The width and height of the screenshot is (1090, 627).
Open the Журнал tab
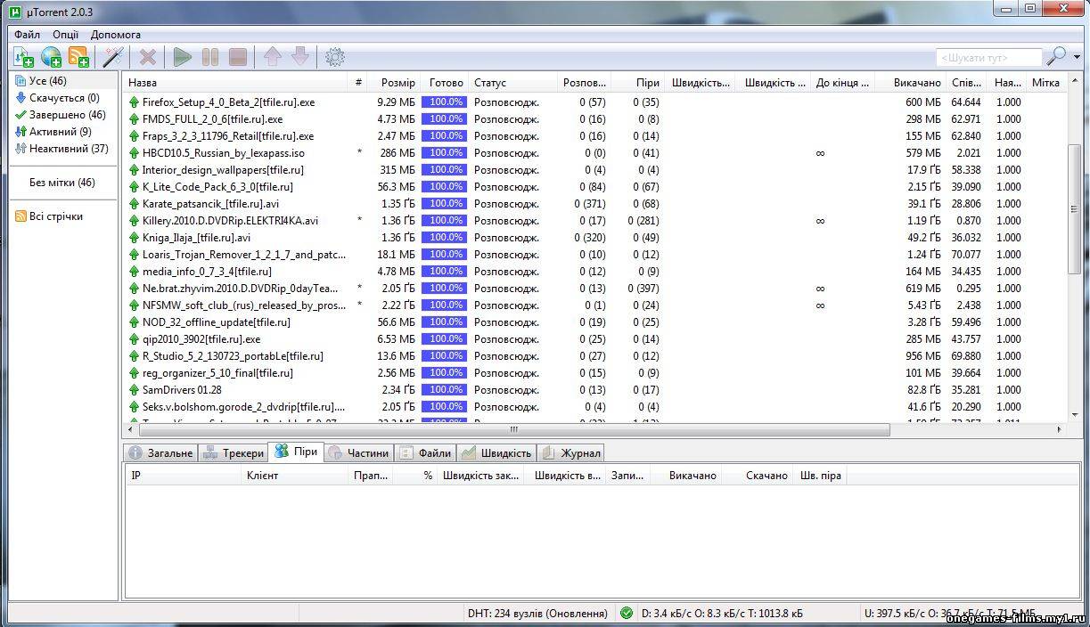click(570, 452)
